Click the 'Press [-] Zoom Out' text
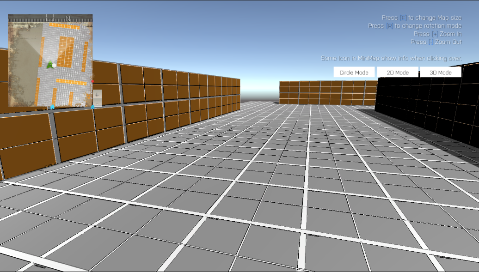Screen dimensions: 479x272 click(436, 42)
